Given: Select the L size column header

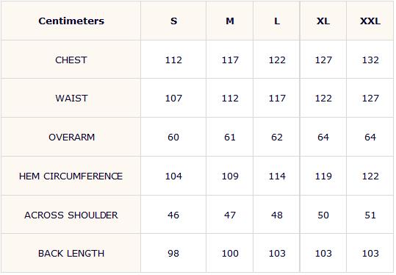Looking at the screenshot, I should (277, 21).
